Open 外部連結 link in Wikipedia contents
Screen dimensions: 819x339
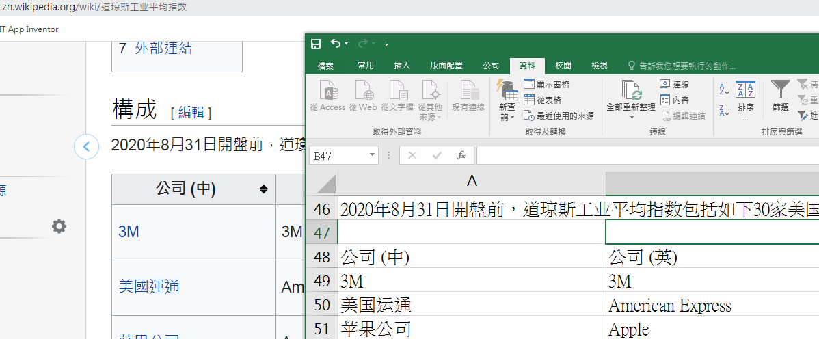coord(163,49)
